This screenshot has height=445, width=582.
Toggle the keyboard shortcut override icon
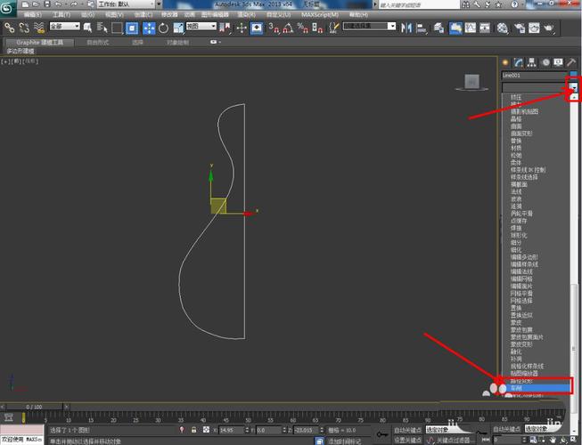(x=257, y=28)
